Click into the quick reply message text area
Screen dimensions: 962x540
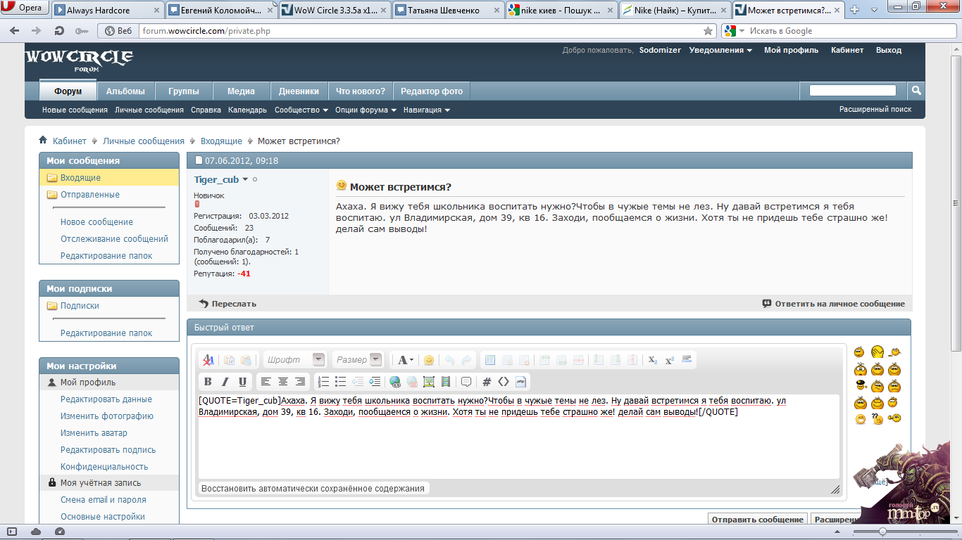coord(519,436)
